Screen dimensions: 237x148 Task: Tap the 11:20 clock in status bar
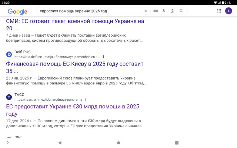pos(6,3)
